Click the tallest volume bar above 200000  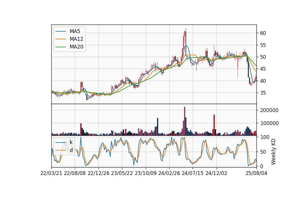[x=185, y=121]
